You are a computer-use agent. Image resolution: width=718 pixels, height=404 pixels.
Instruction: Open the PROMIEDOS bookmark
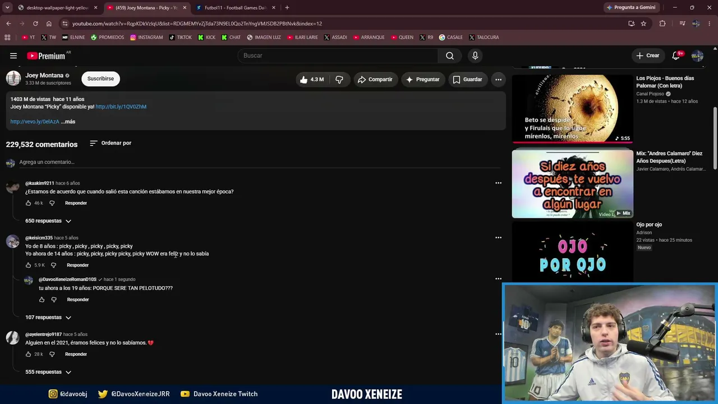pyautogui.click(x=107, y=38)
